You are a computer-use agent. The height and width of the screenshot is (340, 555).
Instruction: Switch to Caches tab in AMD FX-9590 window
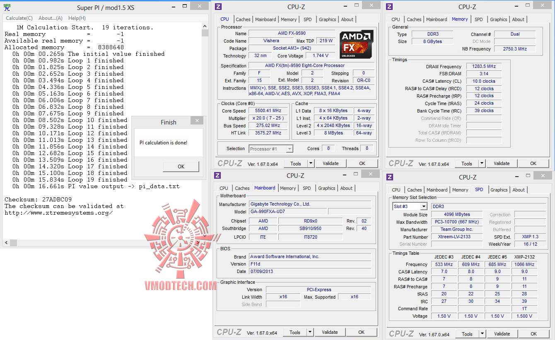243,19
